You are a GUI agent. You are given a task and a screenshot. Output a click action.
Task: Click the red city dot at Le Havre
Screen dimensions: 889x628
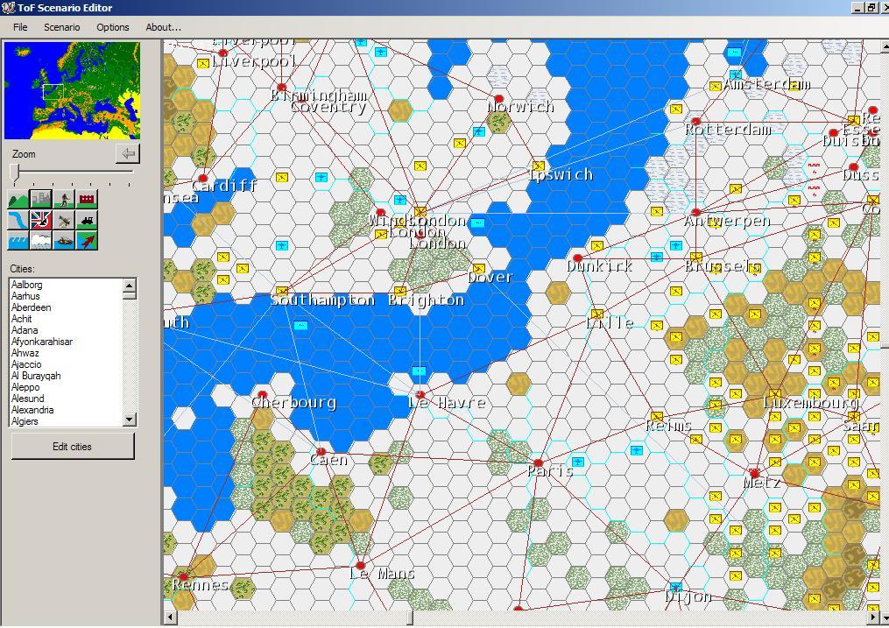420,394
